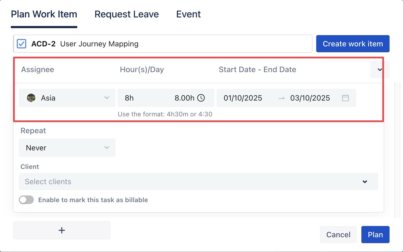Viewport: 403px width, 252px height.
Task: Click the blue Plan button
Action: 375,235
